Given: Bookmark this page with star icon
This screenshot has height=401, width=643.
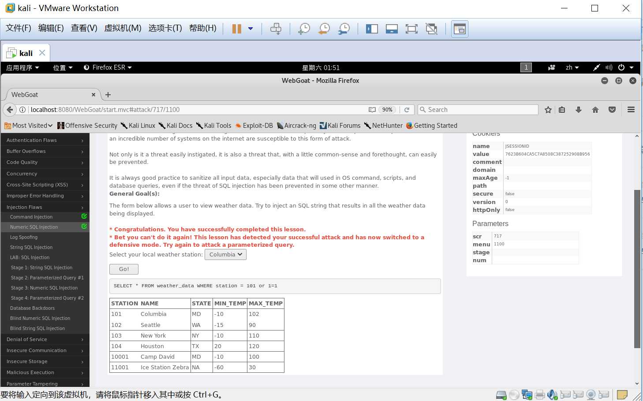Looking at the screenshot, I should click(548, 110).
